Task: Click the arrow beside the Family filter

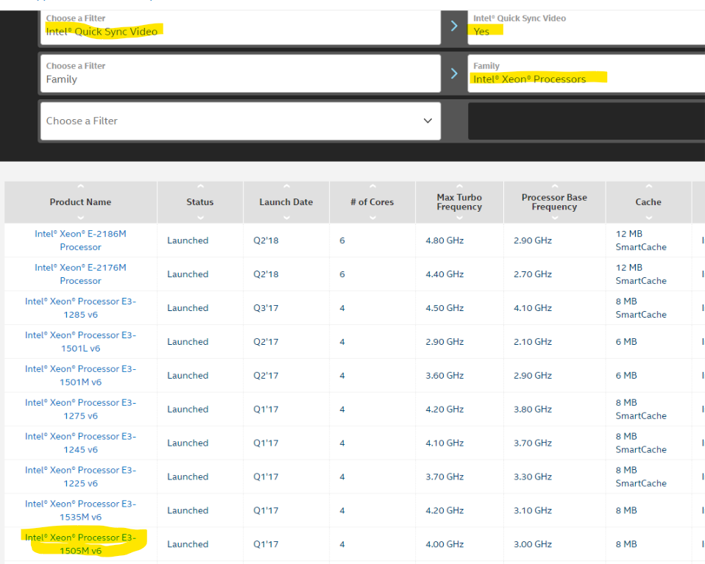Action: click(x=454, y=74)
